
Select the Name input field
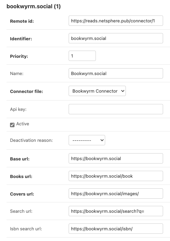tap(116, 73)
